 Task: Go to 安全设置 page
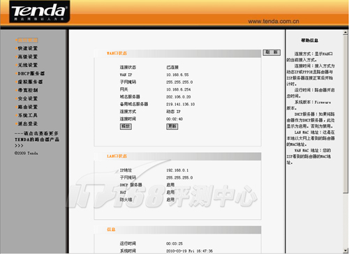point(28,98)
